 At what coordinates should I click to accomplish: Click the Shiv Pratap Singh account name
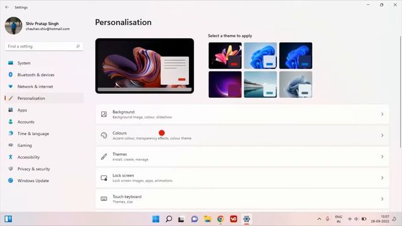point(42,23)
